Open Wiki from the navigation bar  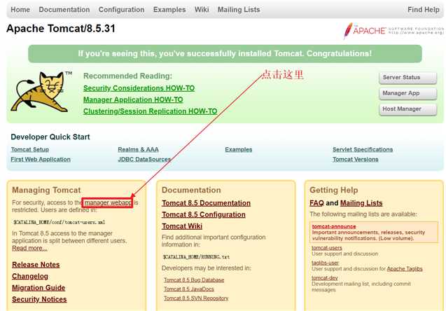[202, 10]
